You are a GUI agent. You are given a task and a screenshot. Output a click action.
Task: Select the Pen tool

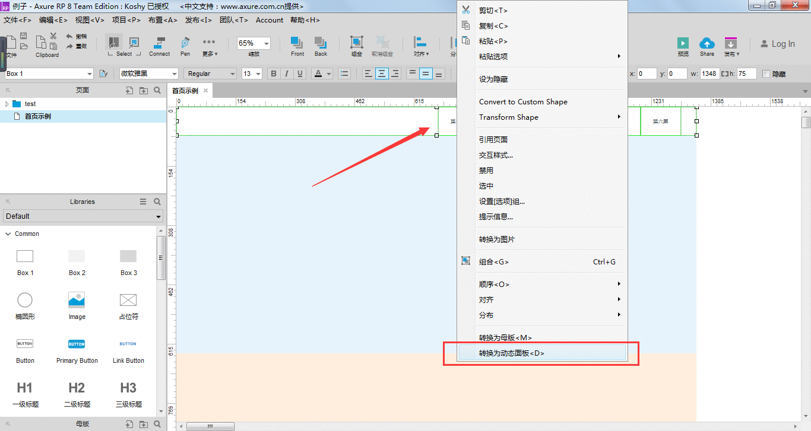pos(185,43)
